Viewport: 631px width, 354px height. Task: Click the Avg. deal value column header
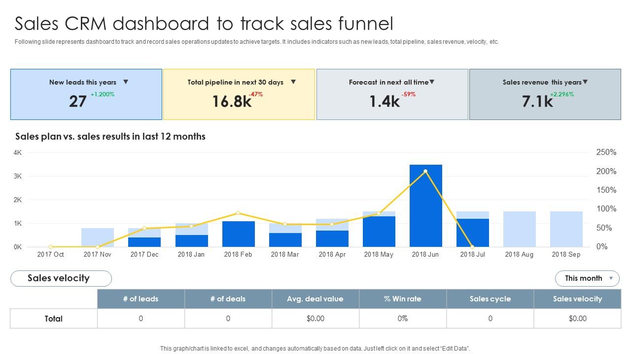point(315,299)
